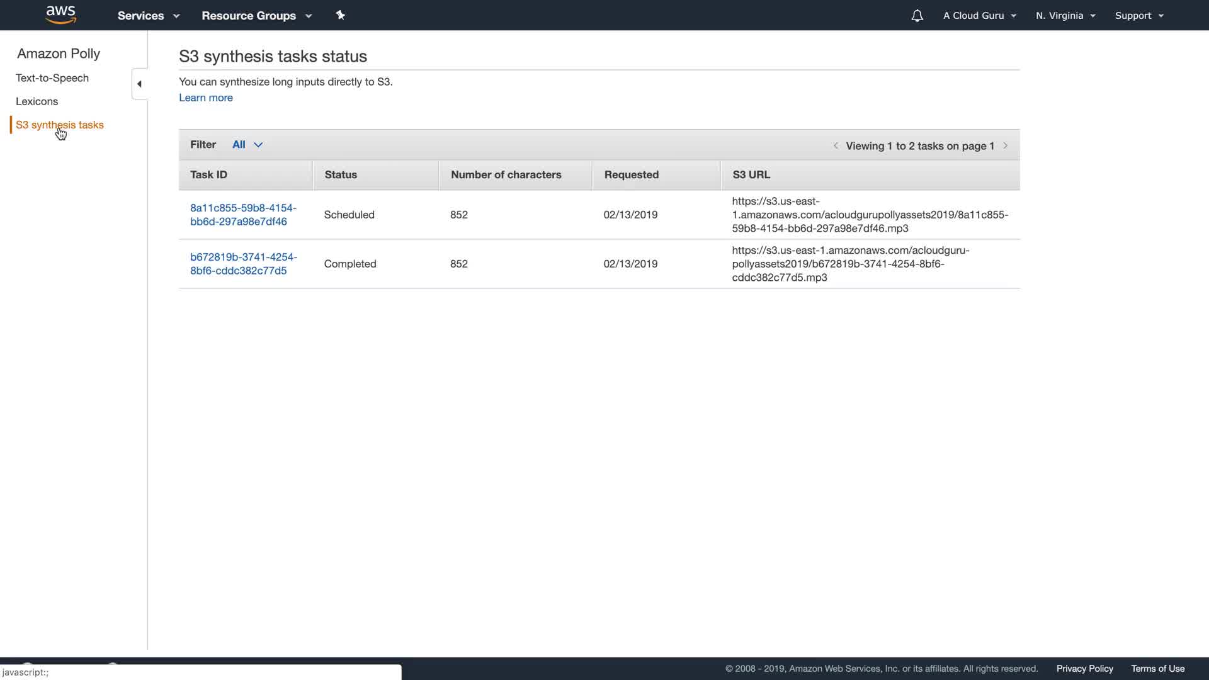
Task: Go to previous tasks page arrow
Action: pyautogui.click(x=836, y=145)
